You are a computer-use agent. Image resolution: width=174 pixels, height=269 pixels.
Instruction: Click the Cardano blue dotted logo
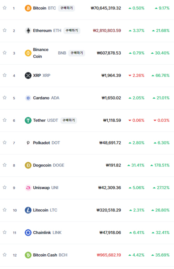[28, 98]
